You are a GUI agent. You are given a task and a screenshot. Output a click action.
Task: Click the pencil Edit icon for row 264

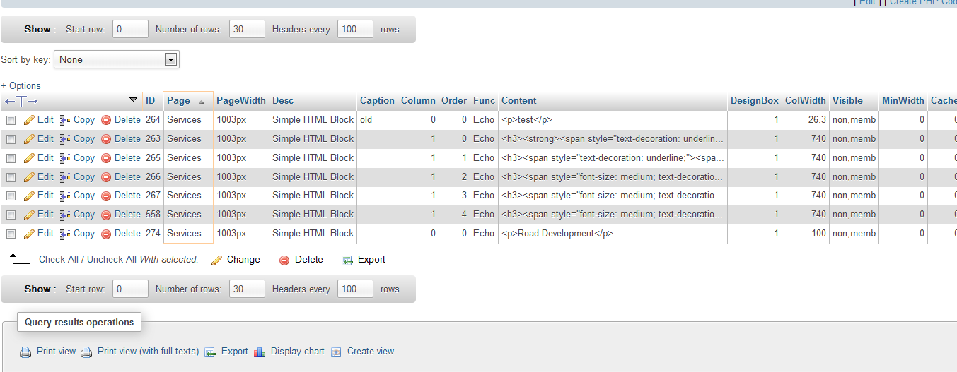(29, 120)
